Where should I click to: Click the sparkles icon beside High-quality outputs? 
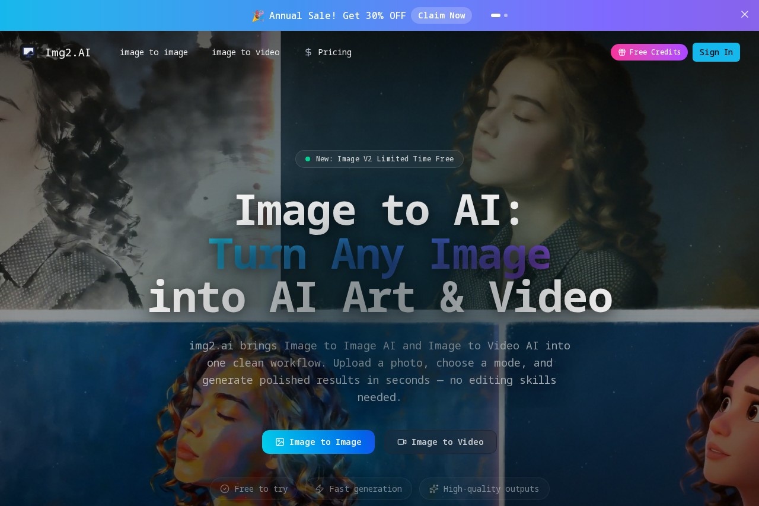point(434,488)
